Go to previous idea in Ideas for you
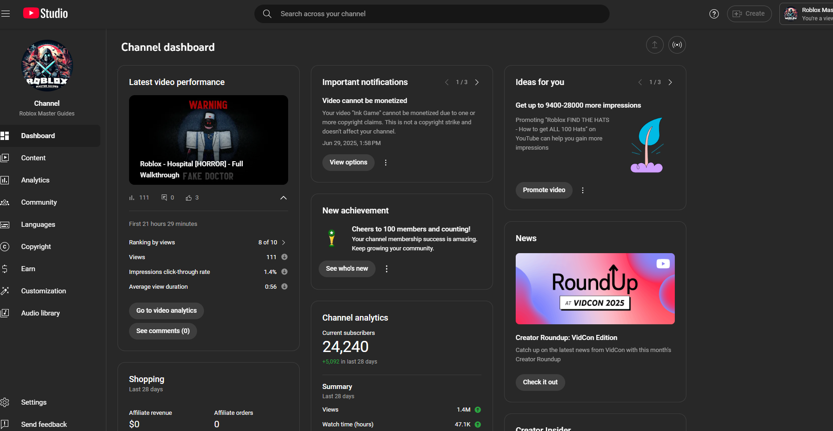Image resolution: width=833 pixels, height=431 pixels. (x=640, y=82)
